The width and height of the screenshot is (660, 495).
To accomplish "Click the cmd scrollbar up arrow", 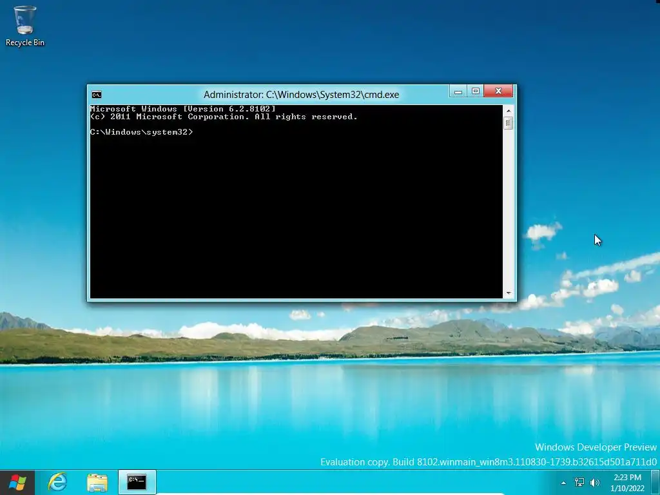I will [x=509, y=111].
